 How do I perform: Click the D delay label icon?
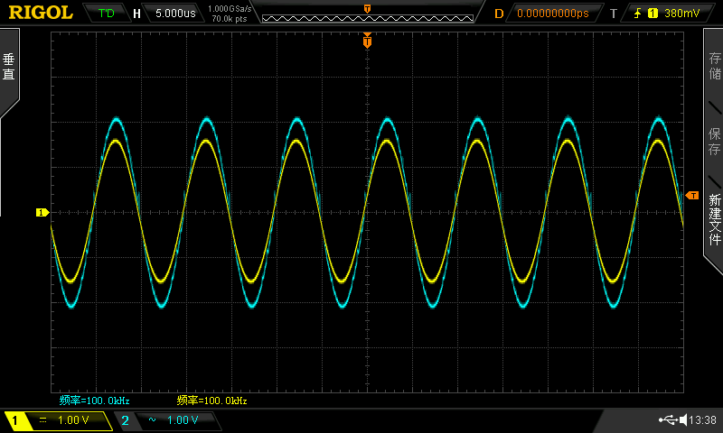pos(499,14)
